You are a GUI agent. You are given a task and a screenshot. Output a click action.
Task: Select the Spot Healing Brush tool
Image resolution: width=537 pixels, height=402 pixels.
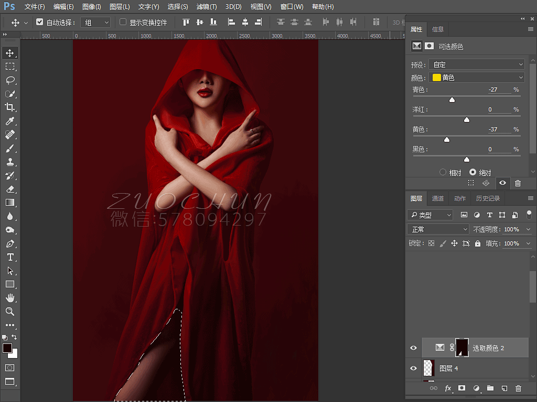coord(10,135)
